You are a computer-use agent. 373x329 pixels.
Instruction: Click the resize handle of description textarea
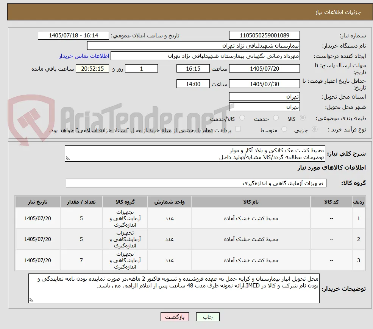pos(68,158)
